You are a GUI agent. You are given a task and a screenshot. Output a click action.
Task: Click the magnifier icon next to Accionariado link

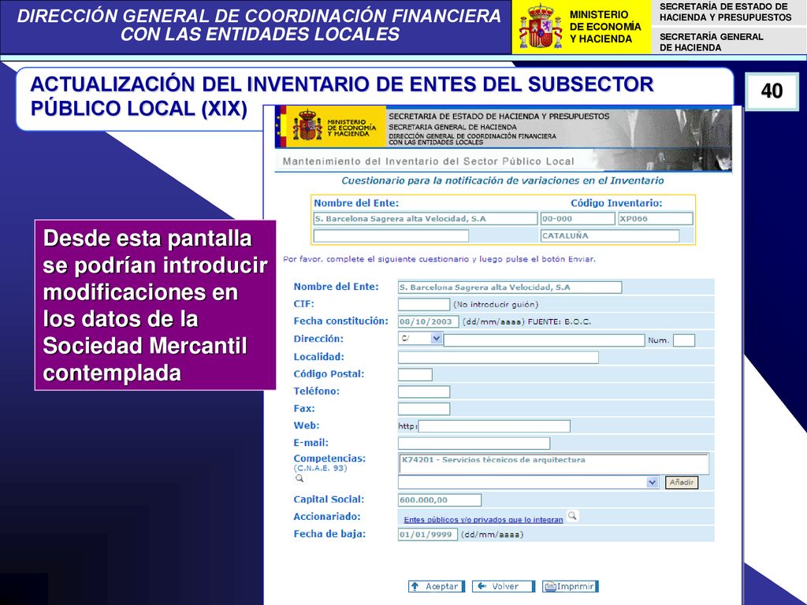pos(572,515)
